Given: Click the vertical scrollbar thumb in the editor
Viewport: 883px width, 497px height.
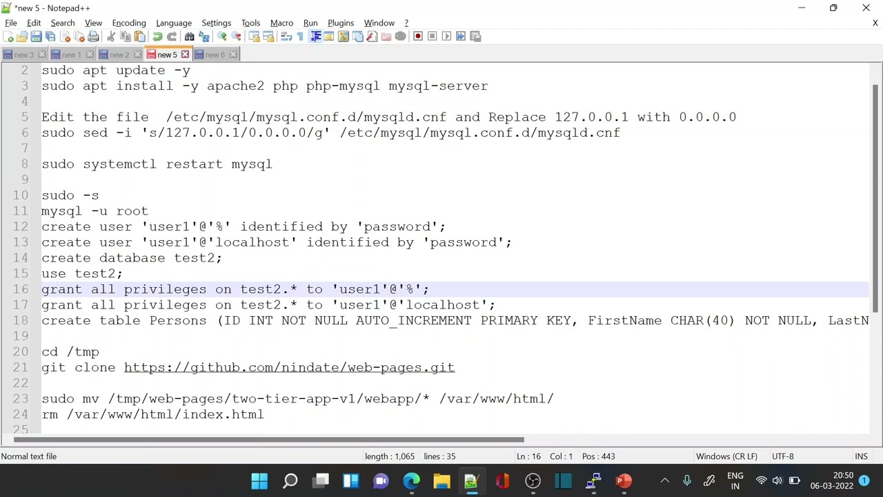Looking at the screenshot, I should [875, 197].
